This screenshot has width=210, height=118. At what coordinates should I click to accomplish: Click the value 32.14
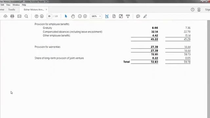pyautogui.click(x=155, y=32)
